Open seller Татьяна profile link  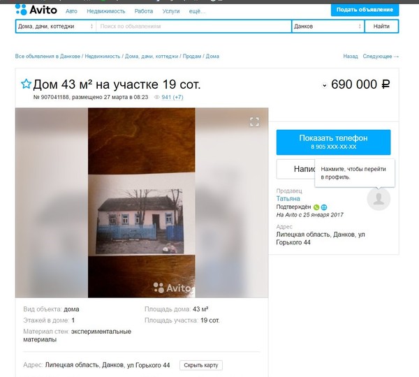pyautogui.click(x=288, y=198)
